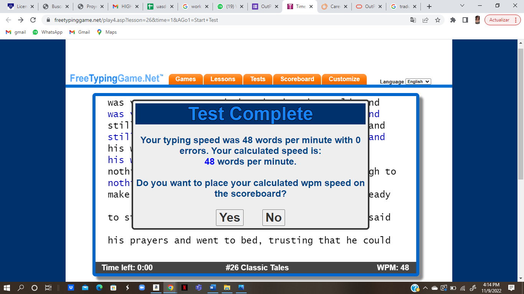Image resolution: width=524 pixels, height=294 pixels.
Task: Open the Wi-Fi network tray icon
Action: point(463,288)
